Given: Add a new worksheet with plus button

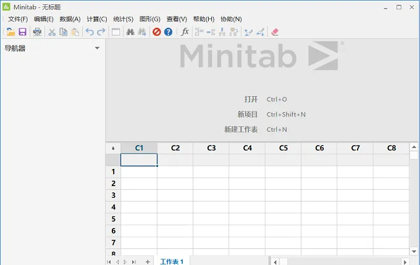Looking at the screenshot, I should tap(148, 262).
